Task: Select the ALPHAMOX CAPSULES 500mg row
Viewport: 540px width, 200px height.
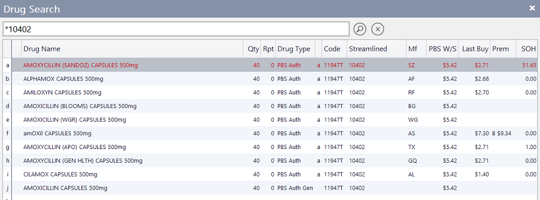Action: point(275,79)
